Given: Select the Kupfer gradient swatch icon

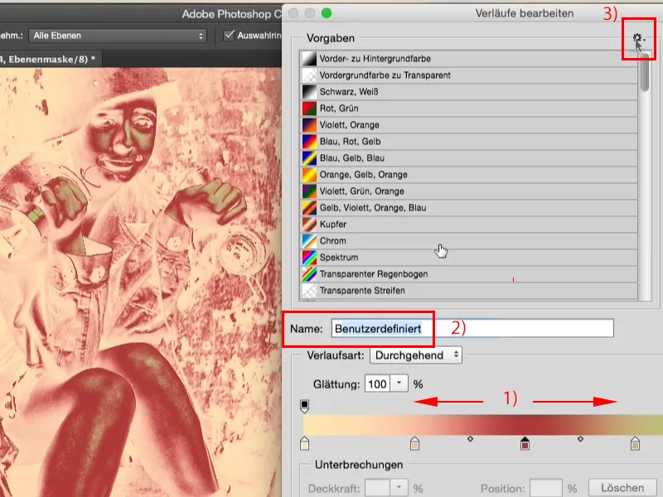Looking at the screenshot, I should pyautogui.click(x=309, y=224).
